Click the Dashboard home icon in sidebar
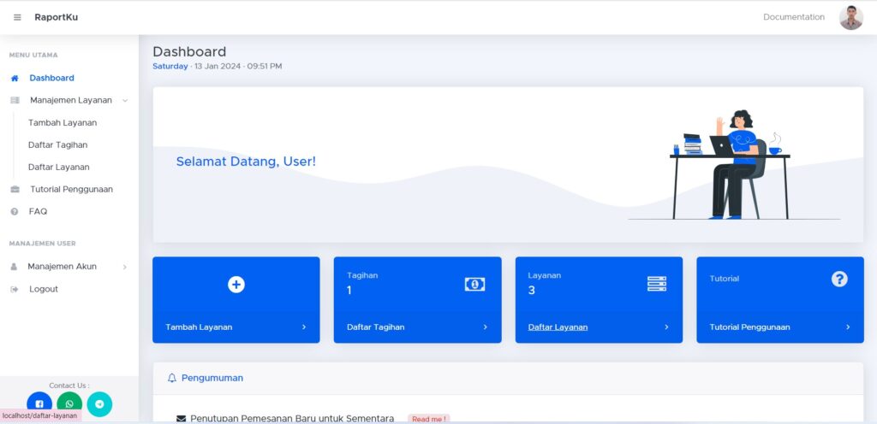The width and height of the screenshot is (877, 424). pos(15,79)
